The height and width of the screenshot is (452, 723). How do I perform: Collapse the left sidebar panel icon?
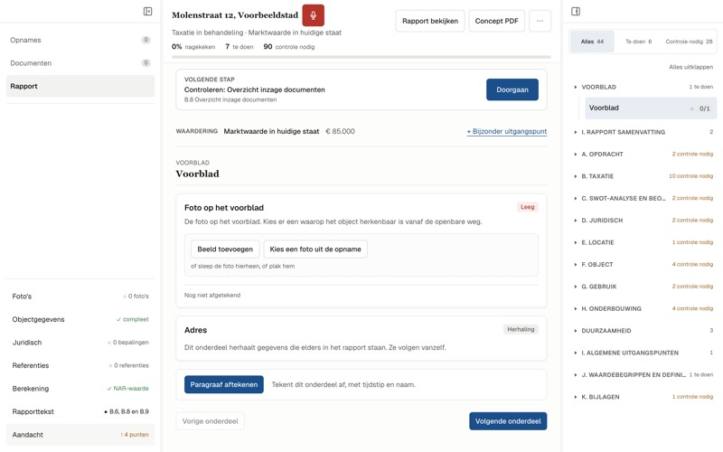click(x=147, y=11)
